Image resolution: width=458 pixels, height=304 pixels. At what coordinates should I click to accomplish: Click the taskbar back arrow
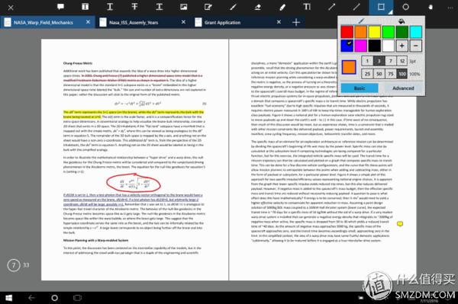(31, 298)
